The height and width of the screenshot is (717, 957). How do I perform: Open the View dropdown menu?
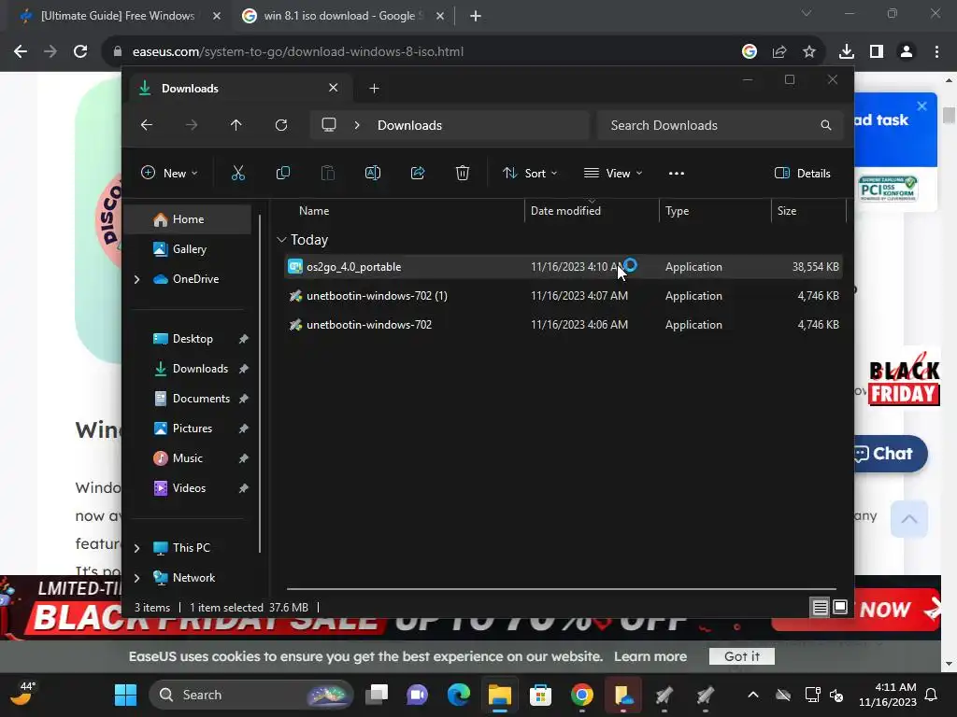coord(613,173)
